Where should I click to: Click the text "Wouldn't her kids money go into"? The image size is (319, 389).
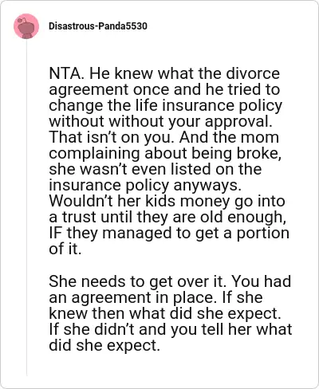click(x=167, y=201)
